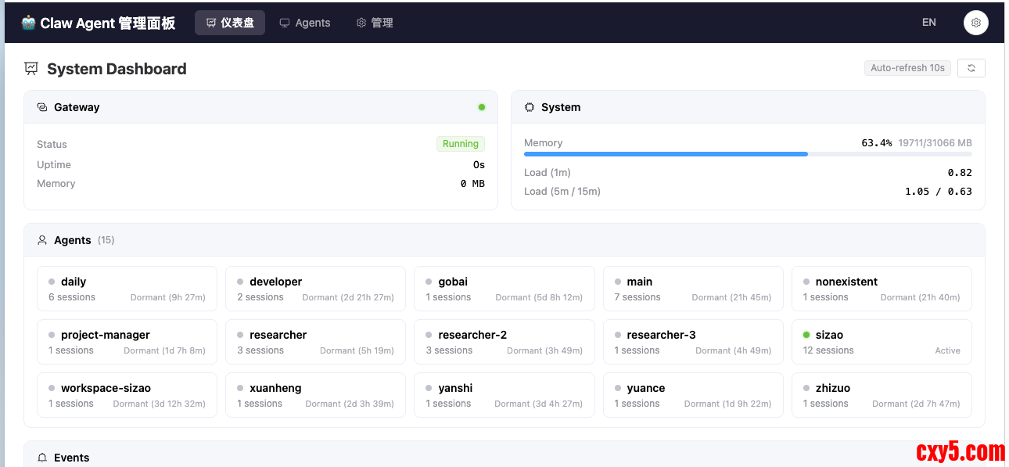Click the Gateway panel icon
Screen dimensions: 1009x467
coord(42,107)
